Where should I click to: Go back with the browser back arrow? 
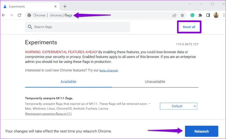tap(4, 15)
